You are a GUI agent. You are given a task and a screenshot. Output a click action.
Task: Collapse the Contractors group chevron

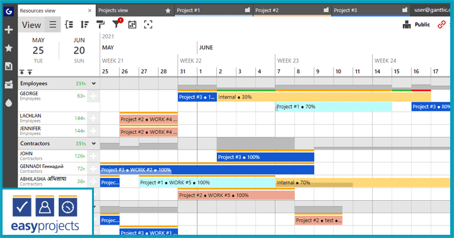[94, 143]
